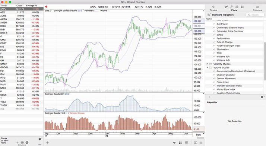Click the Standard Indicators library icon
The height and width of the screenshot is (146, 266).
point(209,15)
